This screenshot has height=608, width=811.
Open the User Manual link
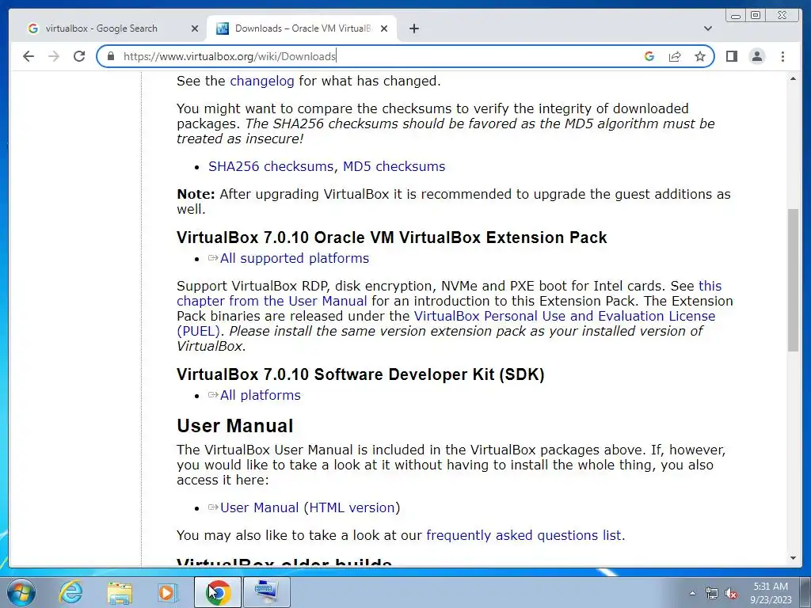tap(259, 507)
